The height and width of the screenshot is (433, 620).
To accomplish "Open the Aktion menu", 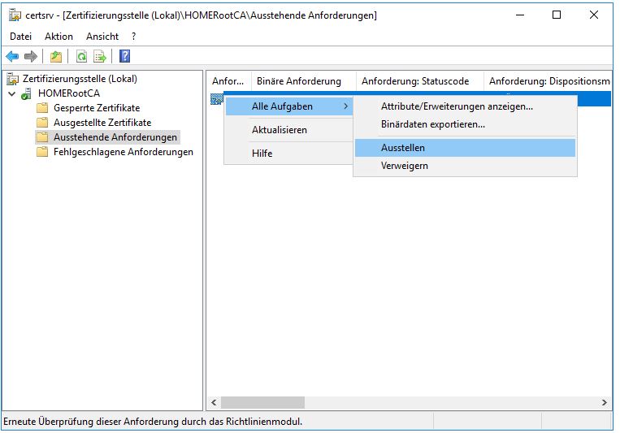I will pyautogui.click(x=59, y=37).
